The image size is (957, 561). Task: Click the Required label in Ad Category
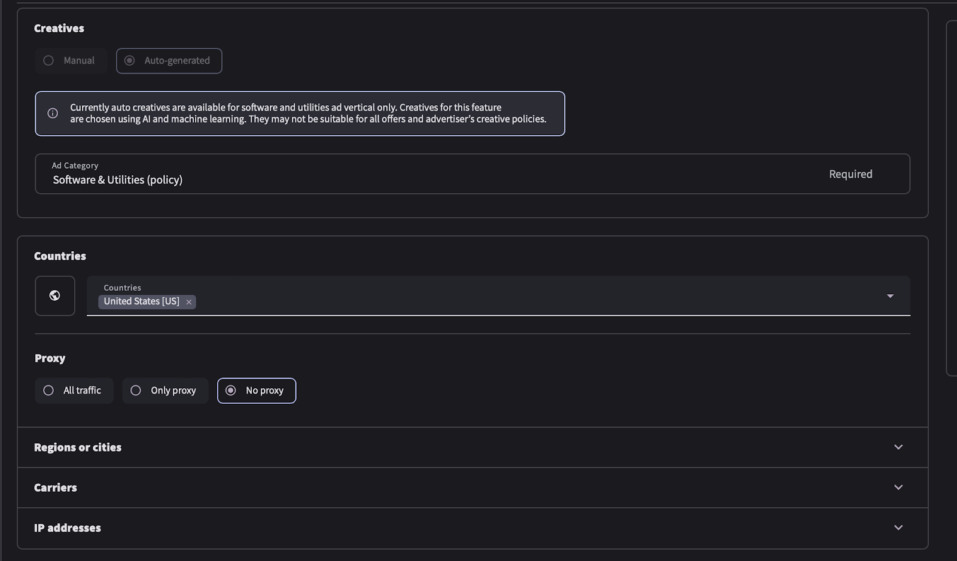point(850,174)
